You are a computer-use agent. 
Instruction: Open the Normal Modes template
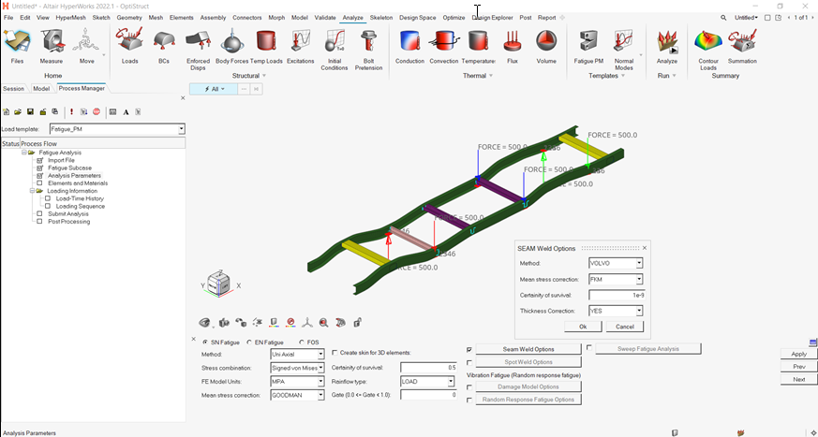pyautogui.click(x=624, y=43)
